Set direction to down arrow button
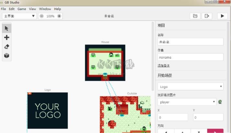The height and width of the screenshot is (133, 231). tap(199, 131)
